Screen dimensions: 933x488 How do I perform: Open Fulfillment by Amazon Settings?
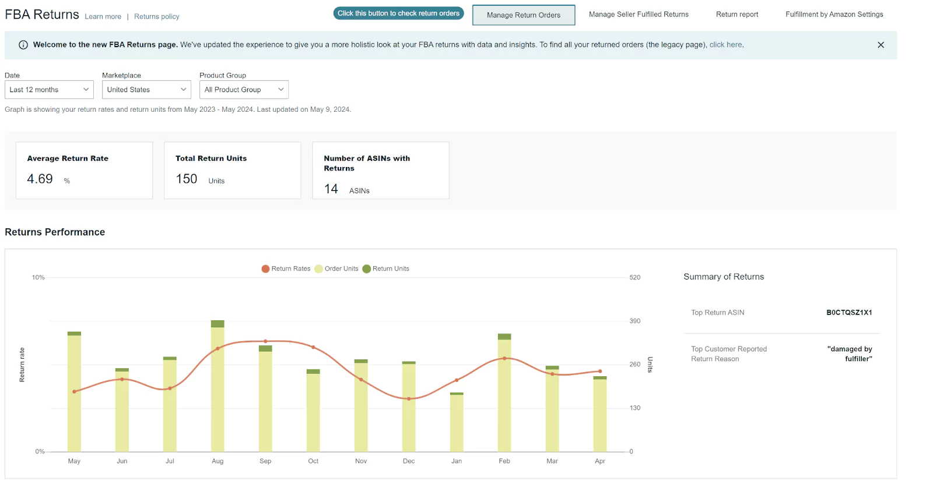(x=834, y=15)
